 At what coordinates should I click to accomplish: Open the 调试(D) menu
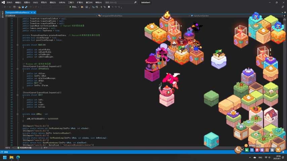(x=53, y=2)
